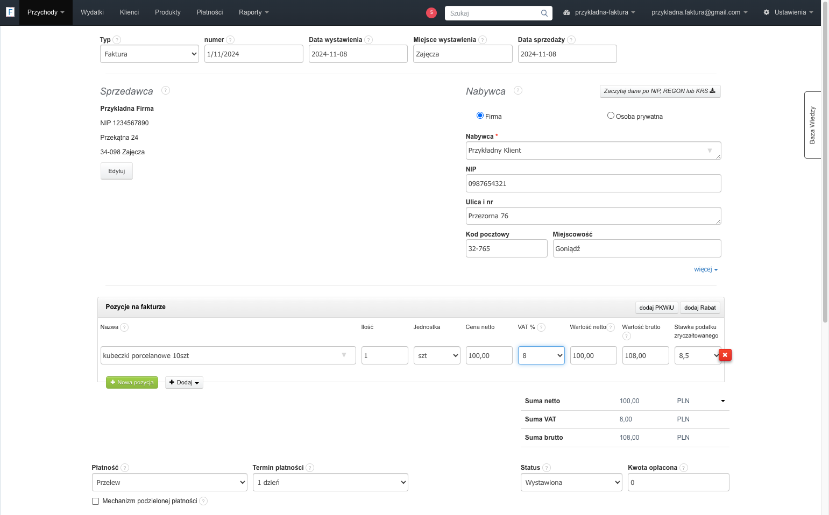Enable Mechanizm podzielonej płatności checkbox

coord(96,501)
